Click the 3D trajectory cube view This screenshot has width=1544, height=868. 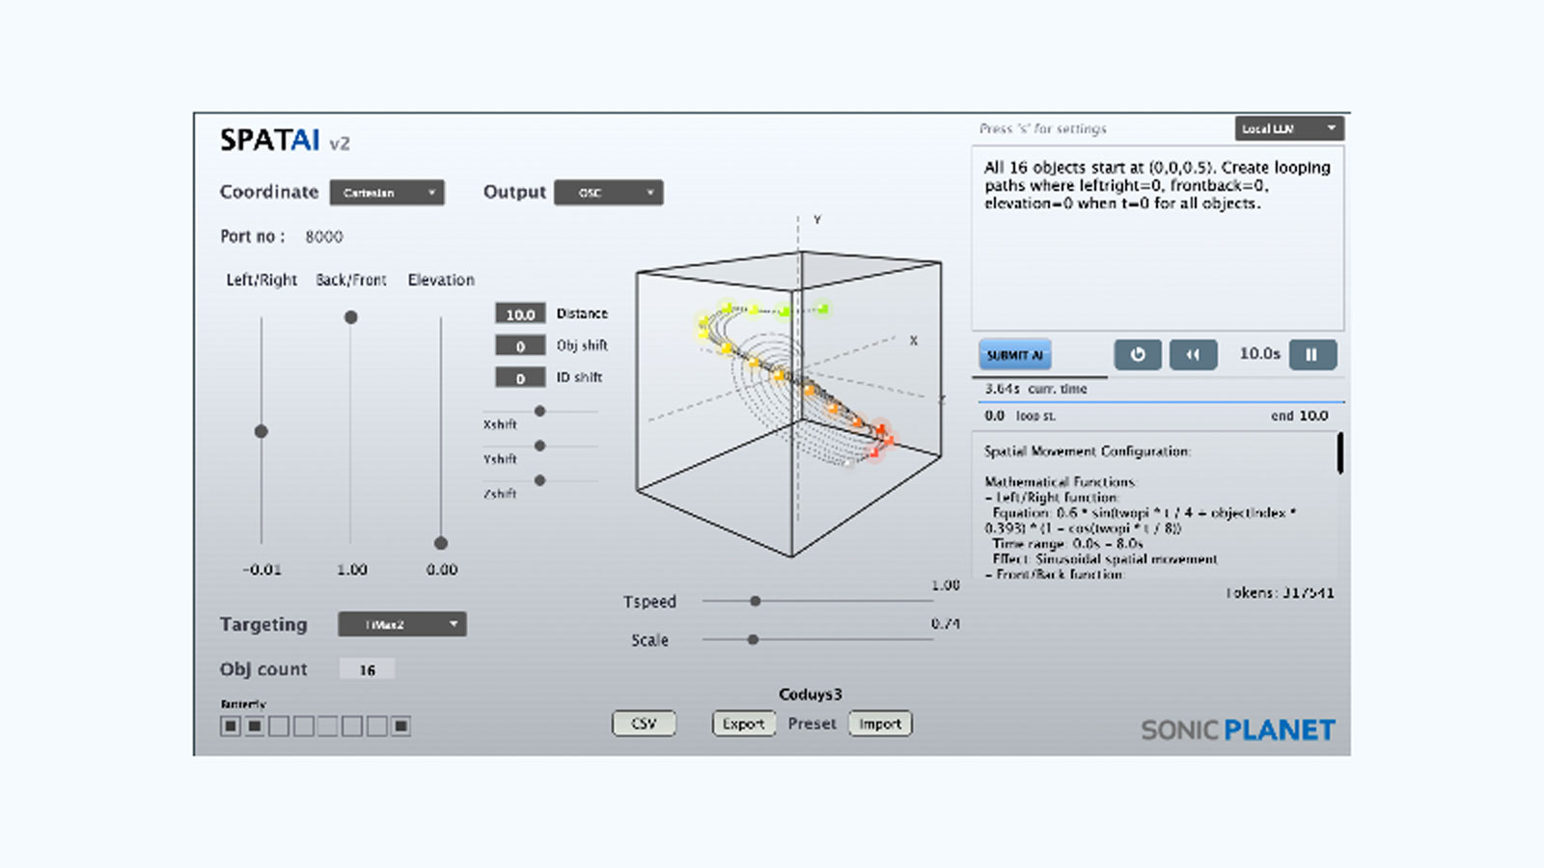tap(789, 405)
